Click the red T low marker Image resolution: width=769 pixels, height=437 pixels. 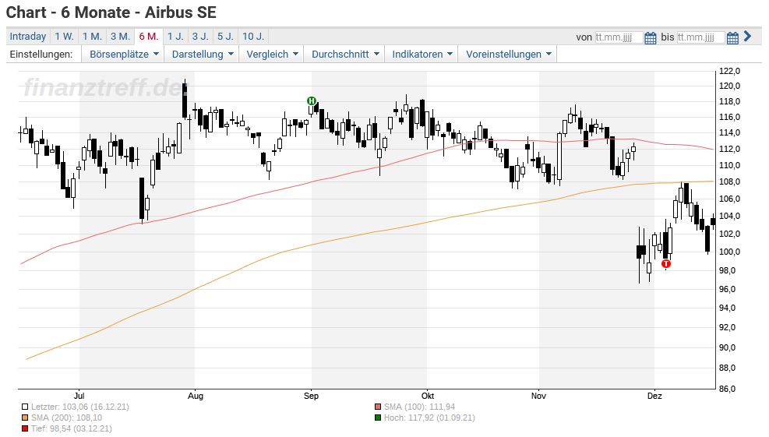[x=666, y=264]
